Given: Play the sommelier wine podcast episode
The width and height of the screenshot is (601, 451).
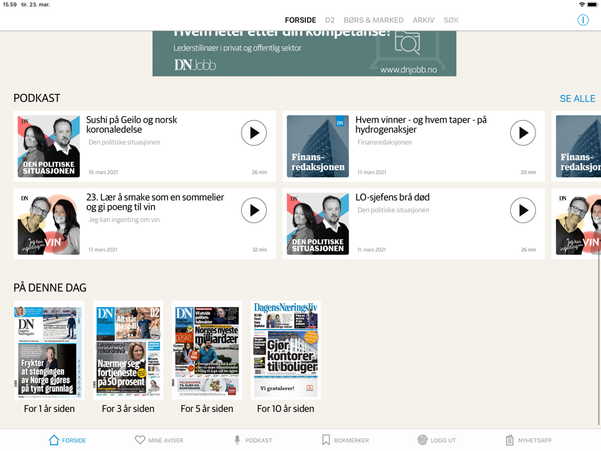Looking at the screenshot, I should coord(254,210).
